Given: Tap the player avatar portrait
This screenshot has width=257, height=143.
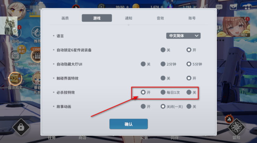Looking at the screenshot, I should tap(16, 11).
